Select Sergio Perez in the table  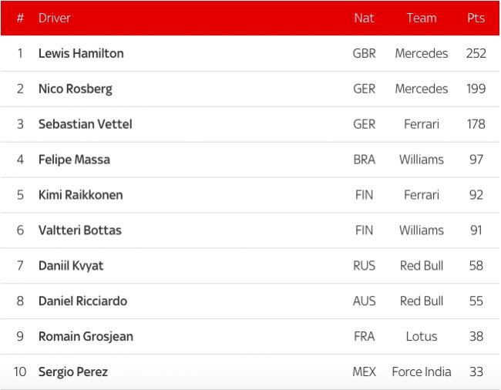[x=73, y=372]
